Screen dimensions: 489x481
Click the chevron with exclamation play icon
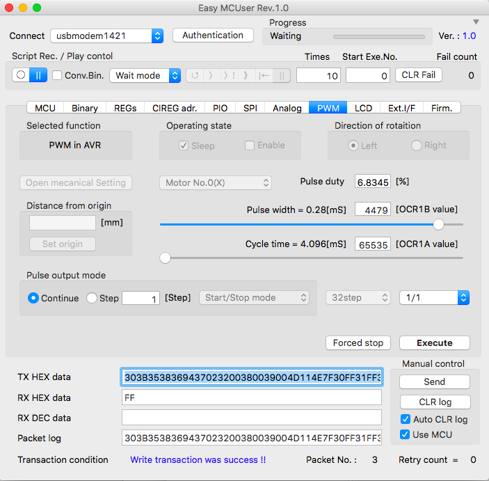pyautogui.click(x=230, y=76)
